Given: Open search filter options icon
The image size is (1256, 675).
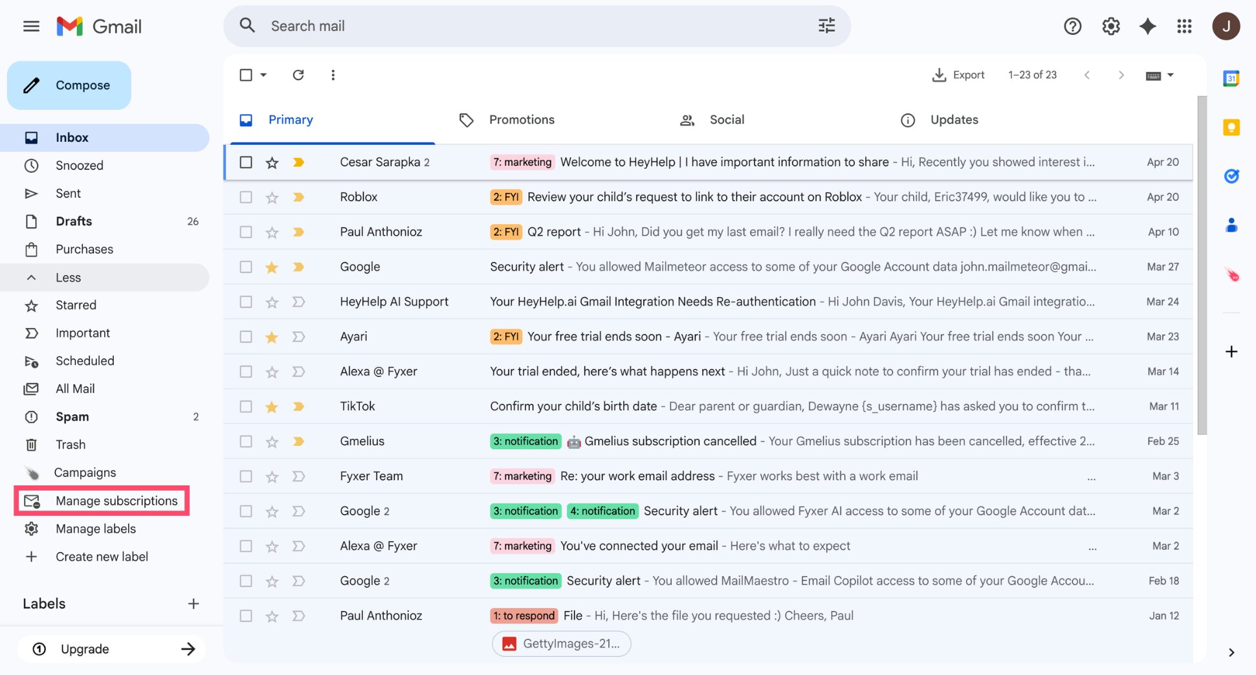Looking at the screenshot, I should click(x=826, y=26).
